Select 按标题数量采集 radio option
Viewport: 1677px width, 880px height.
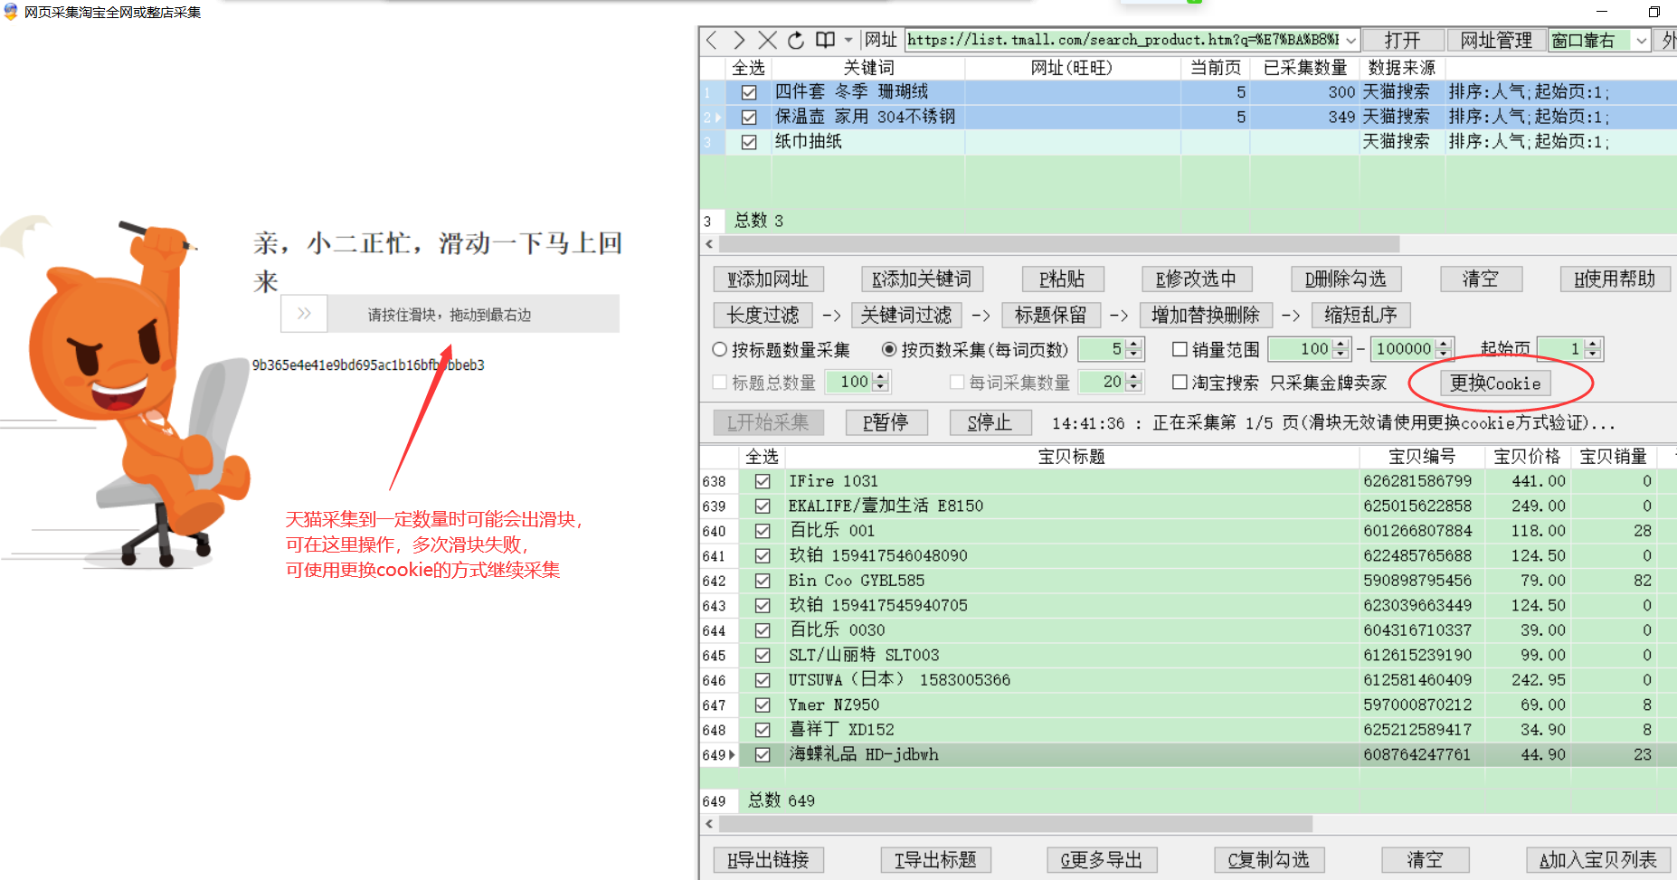click(720, 349)
